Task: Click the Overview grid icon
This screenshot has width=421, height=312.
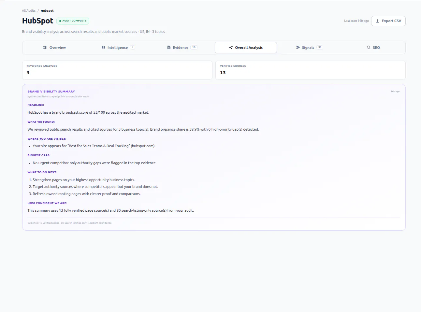Action: (x=45, y=48)
